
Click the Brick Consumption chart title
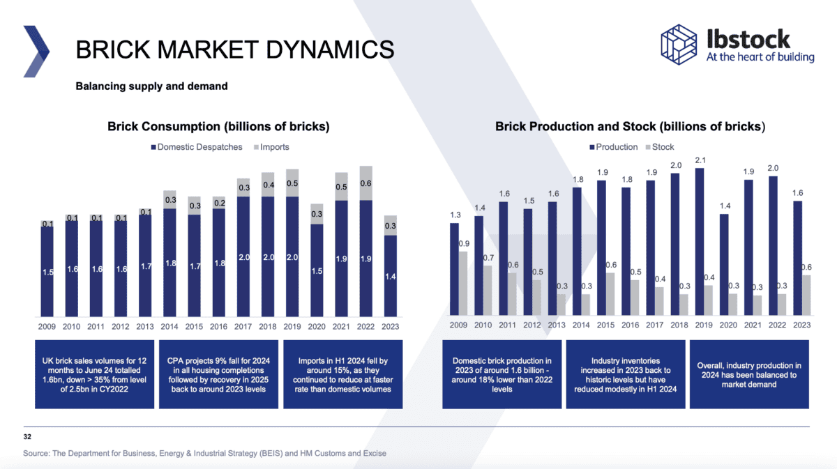click(218, 127)
